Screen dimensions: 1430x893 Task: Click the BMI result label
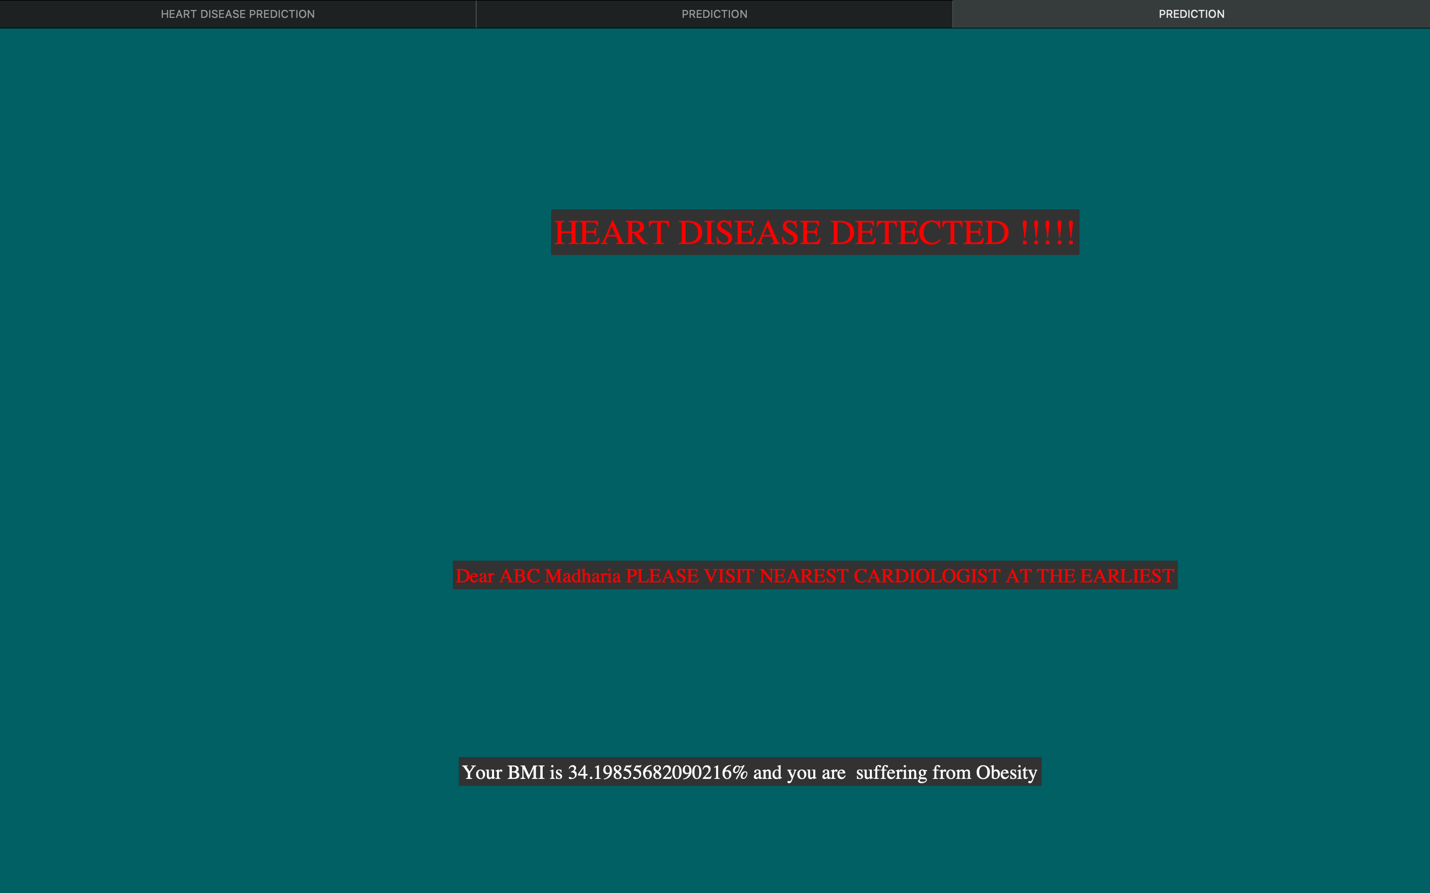[750, 772]
